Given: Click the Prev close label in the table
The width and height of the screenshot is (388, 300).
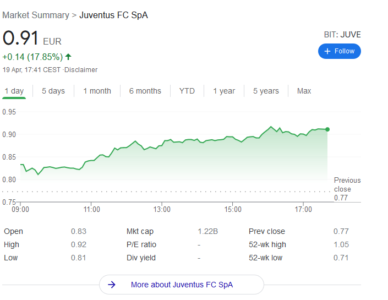Looking at the screenshot, I should pyautogui.click(x=267, y=231).
